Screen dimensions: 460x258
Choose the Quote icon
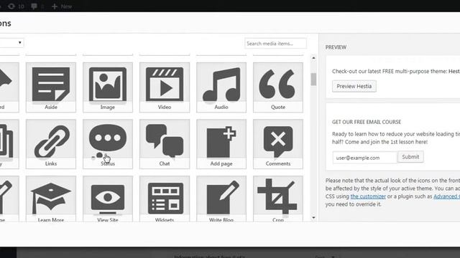coord(278,87)
